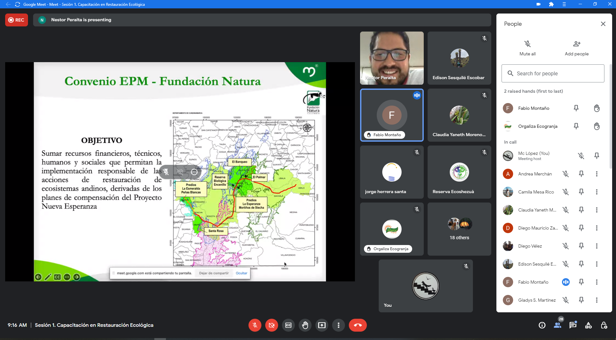Click Mute all
This screenshot has width=616, height=340.
(528, 48)
